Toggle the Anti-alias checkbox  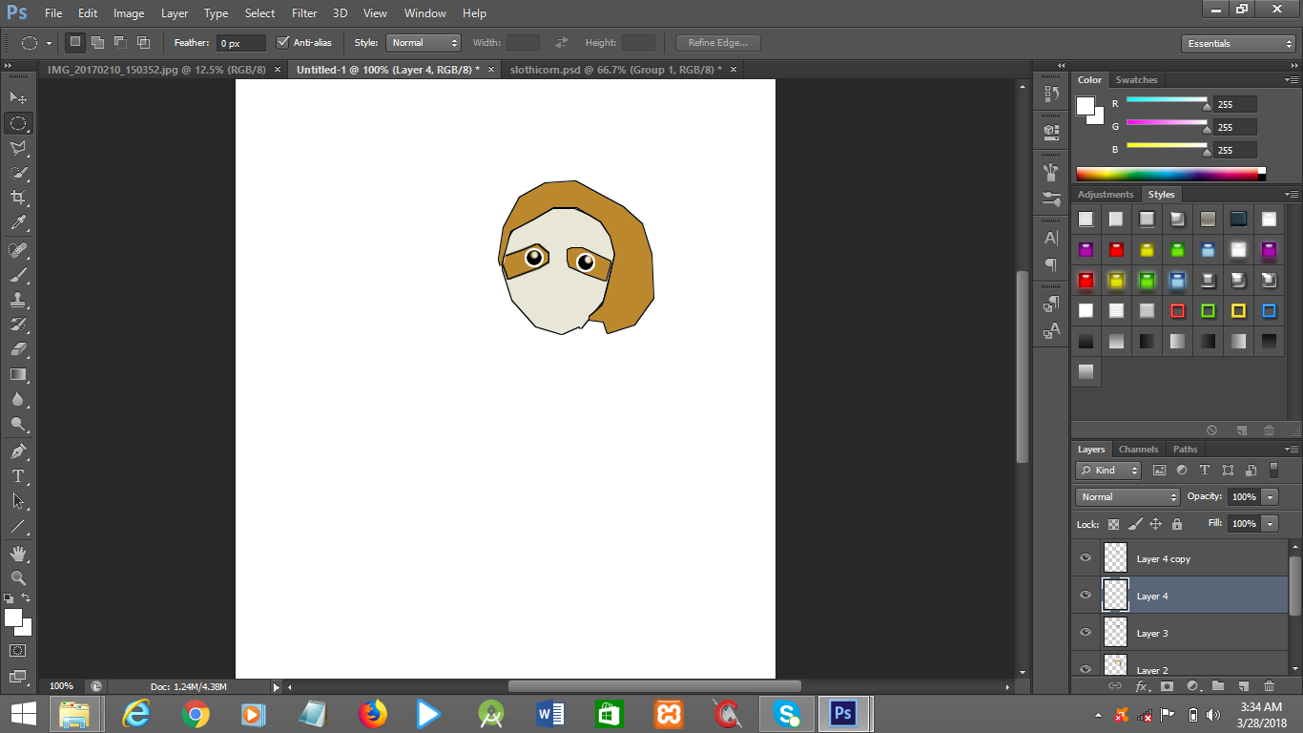283,42
